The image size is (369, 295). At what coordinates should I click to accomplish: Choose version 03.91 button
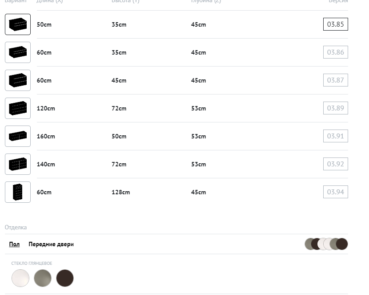click(335, 136)
